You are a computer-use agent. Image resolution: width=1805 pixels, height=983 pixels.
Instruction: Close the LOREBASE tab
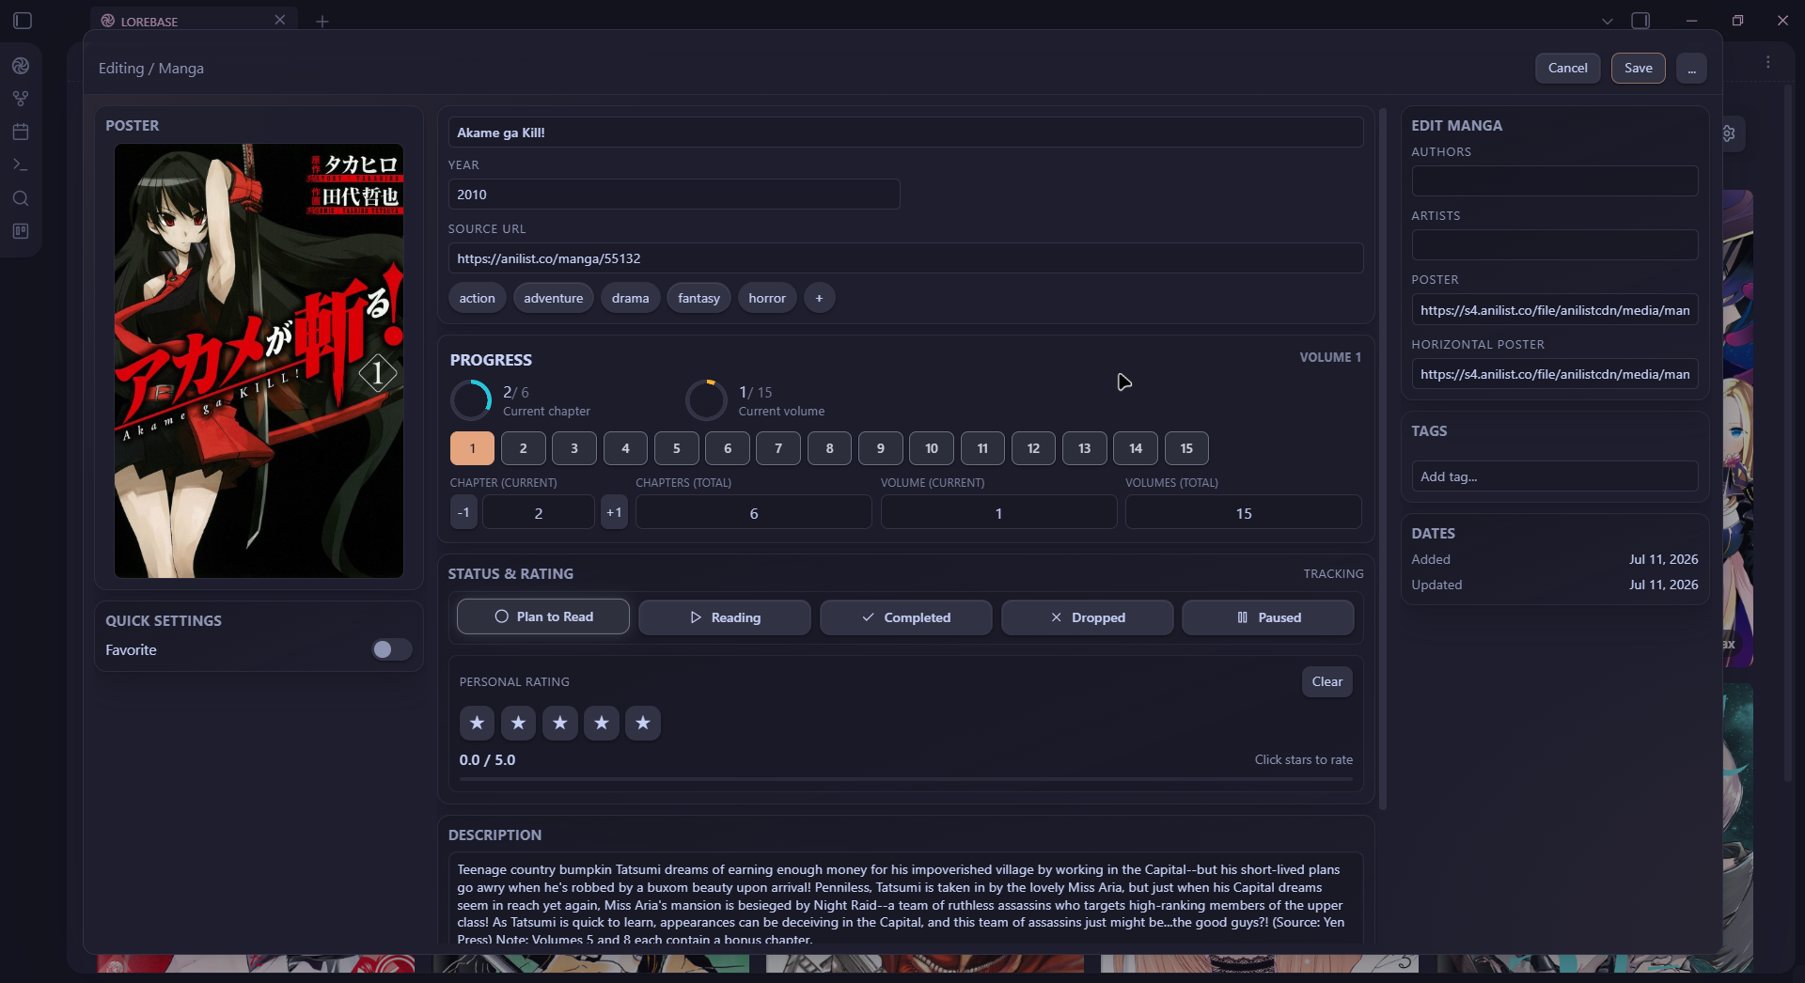pyautogui.click(x=279, y=20)
